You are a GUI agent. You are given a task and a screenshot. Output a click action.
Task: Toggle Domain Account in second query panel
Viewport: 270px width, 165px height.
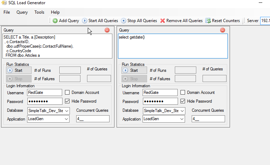coord(183,92)
